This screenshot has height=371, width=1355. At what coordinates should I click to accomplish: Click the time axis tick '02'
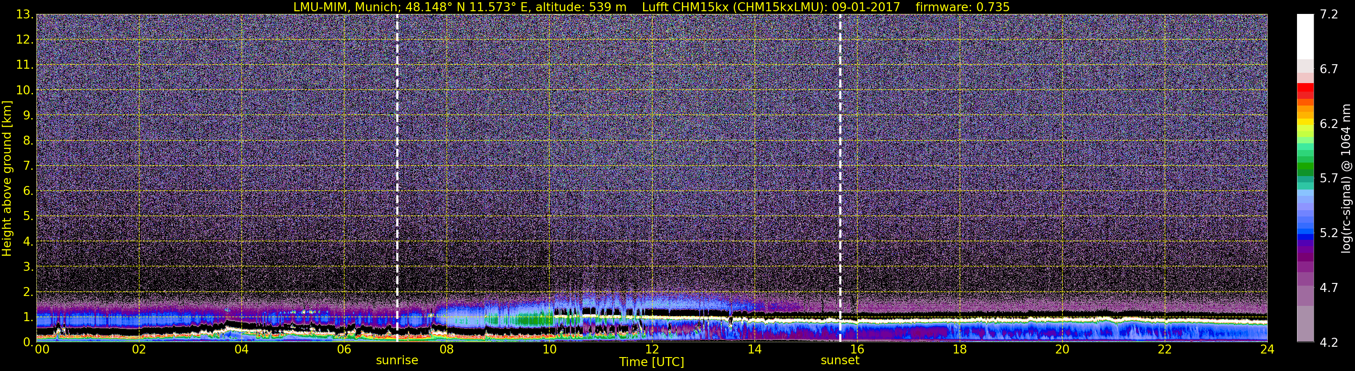(139, 349)
